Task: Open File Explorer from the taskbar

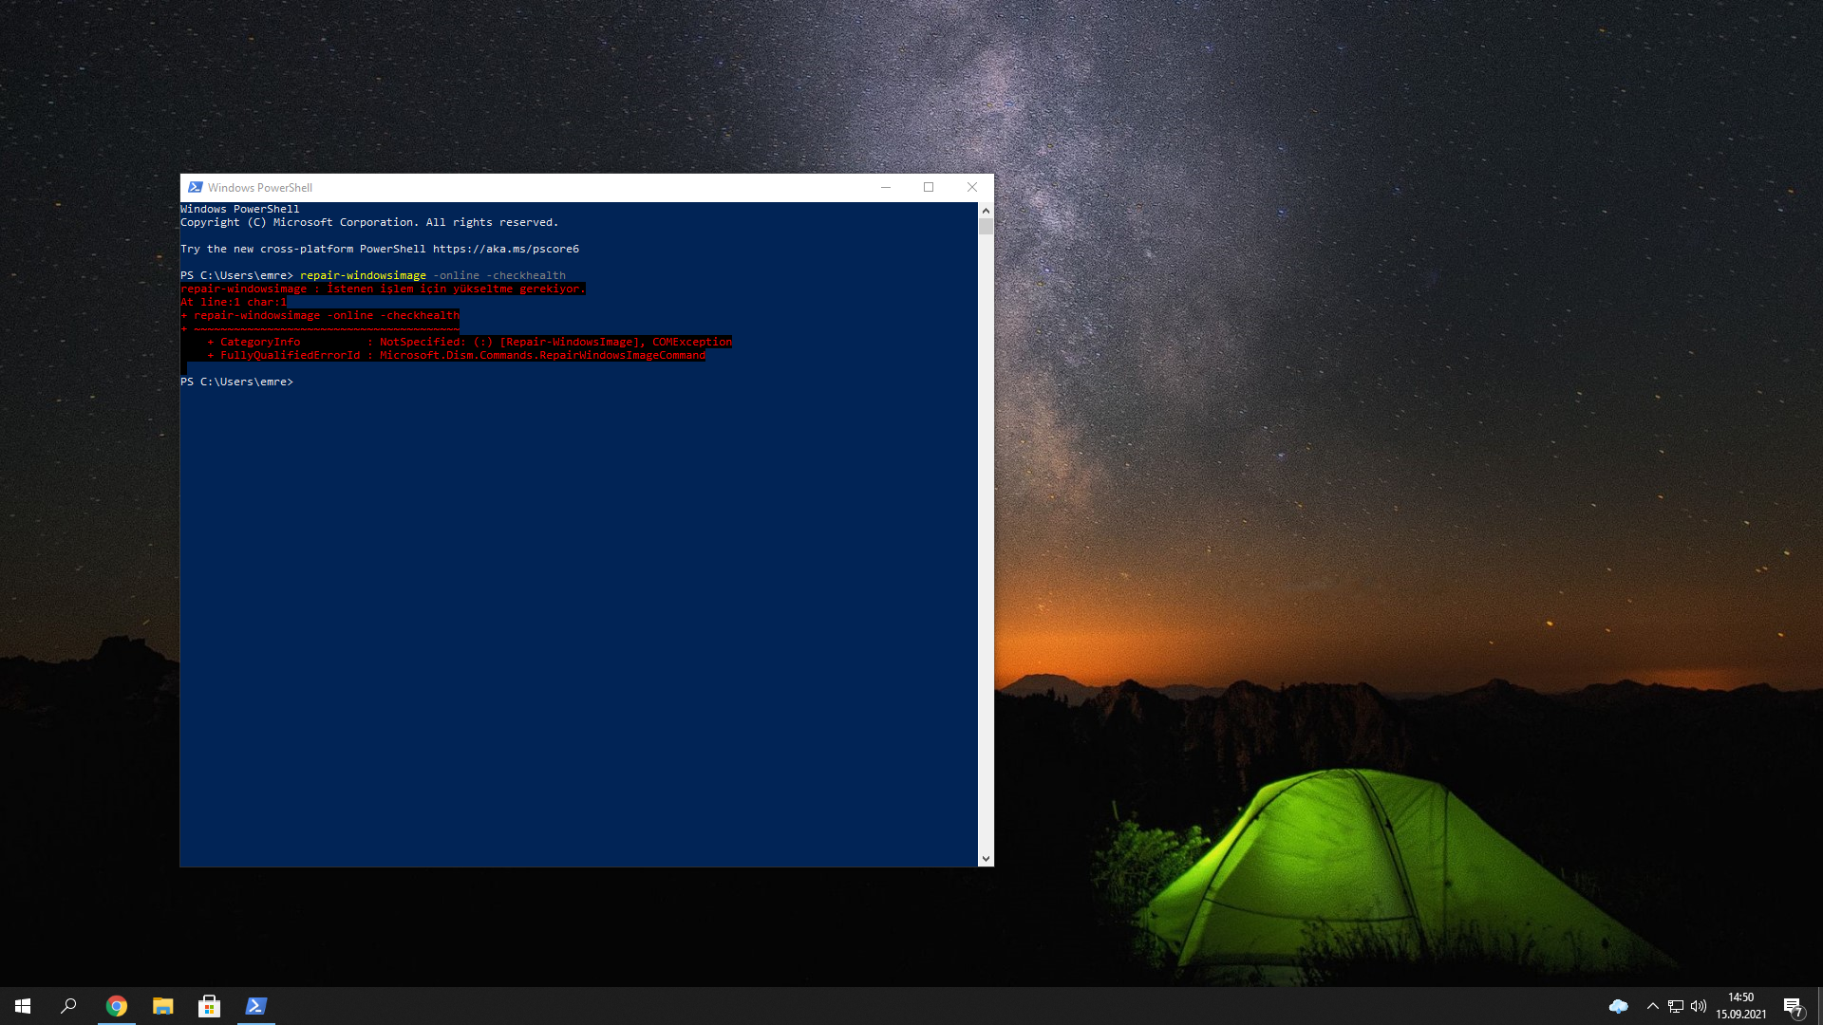Action: click(163, 1006)
